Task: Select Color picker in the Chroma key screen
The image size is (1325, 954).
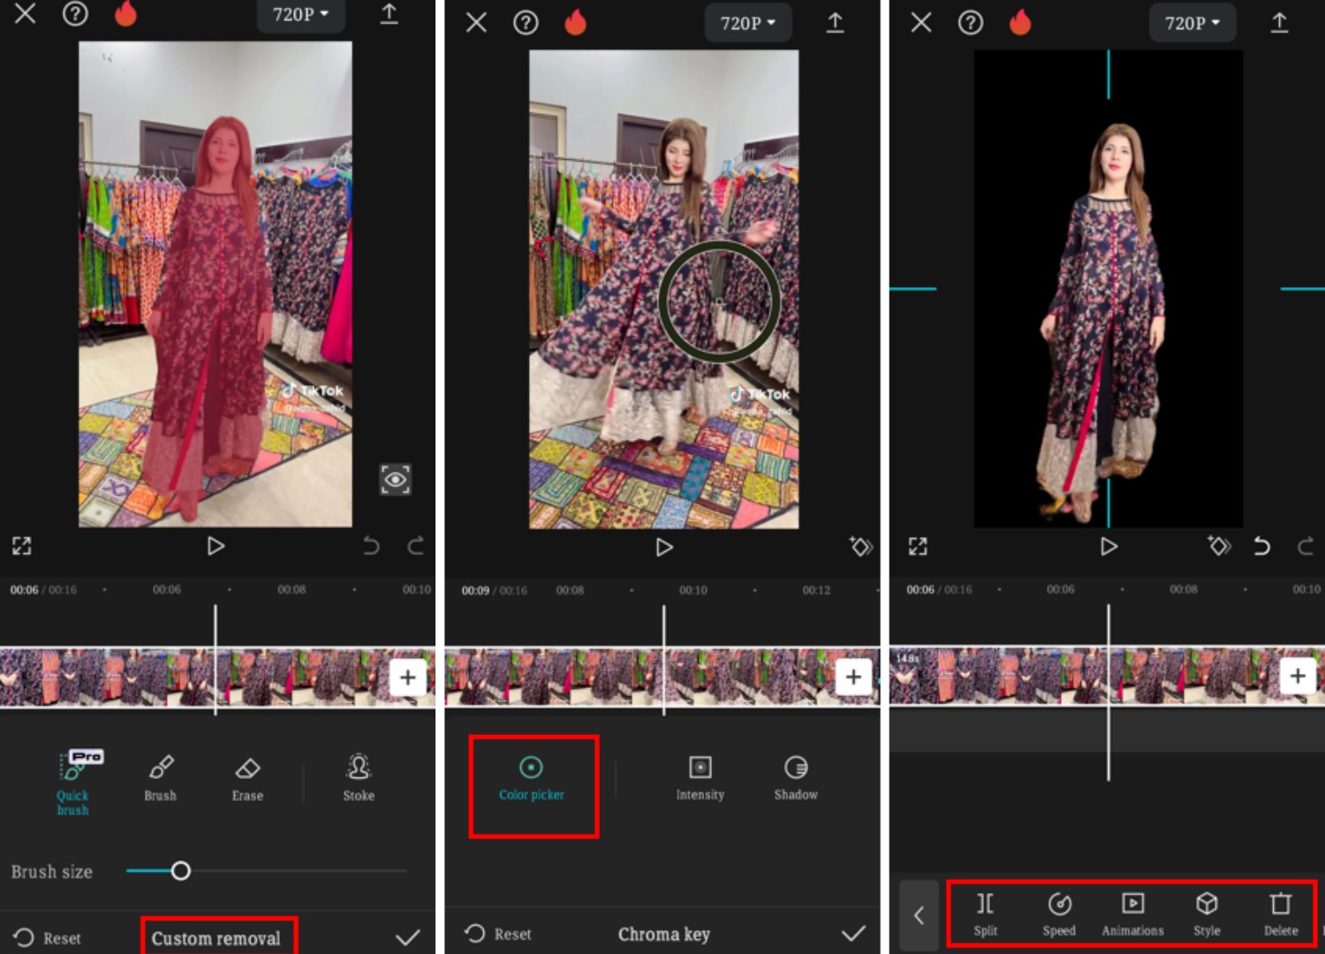Action: [x=532, y=778]
